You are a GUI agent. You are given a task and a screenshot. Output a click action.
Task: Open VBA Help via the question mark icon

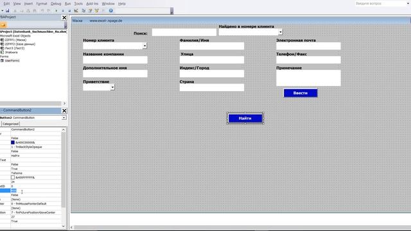[111, 11]
